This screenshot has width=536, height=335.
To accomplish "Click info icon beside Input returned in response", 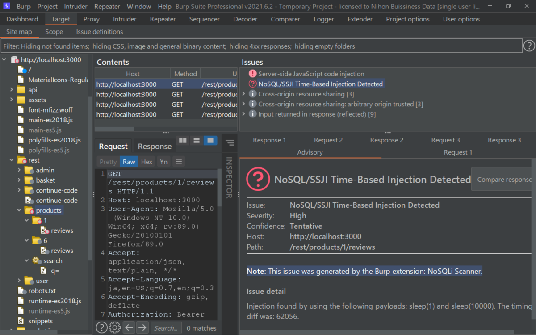I will click(253, 114).
